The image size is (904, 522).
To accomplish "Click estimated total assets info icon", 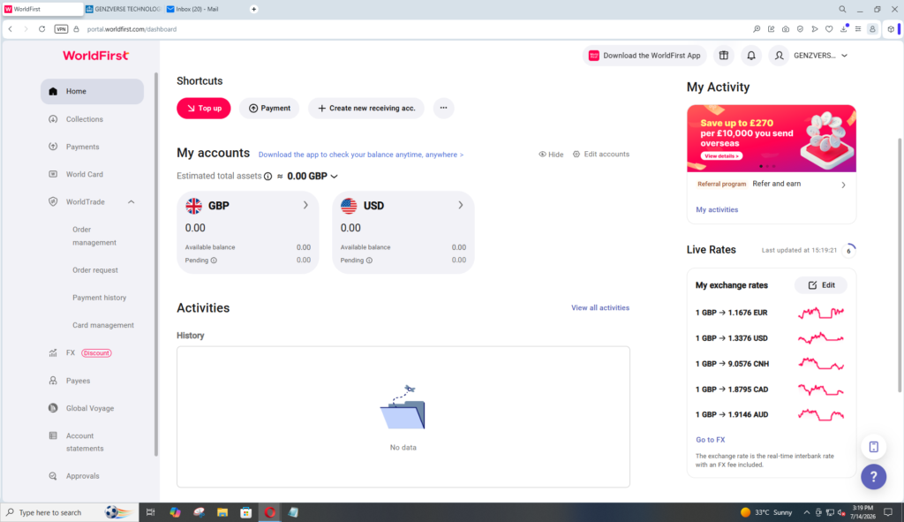I will point(268,177).
